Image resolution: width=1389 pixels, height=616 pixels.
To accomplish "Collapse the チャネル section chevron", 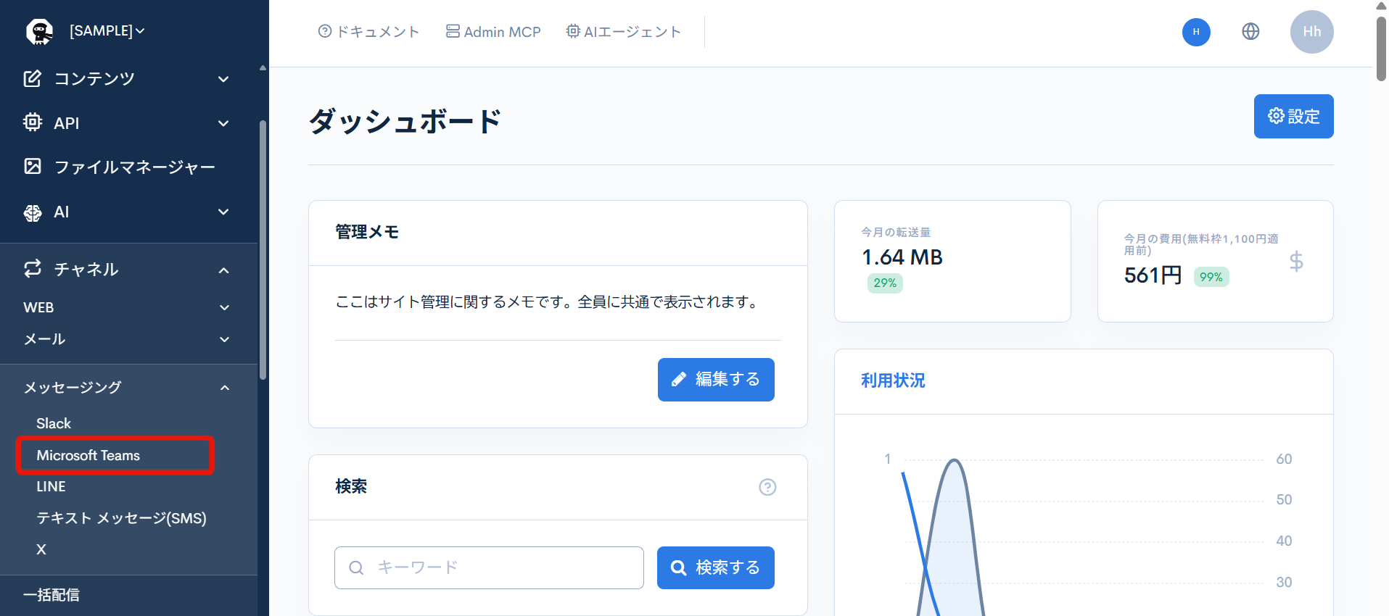I will [224, 270].
